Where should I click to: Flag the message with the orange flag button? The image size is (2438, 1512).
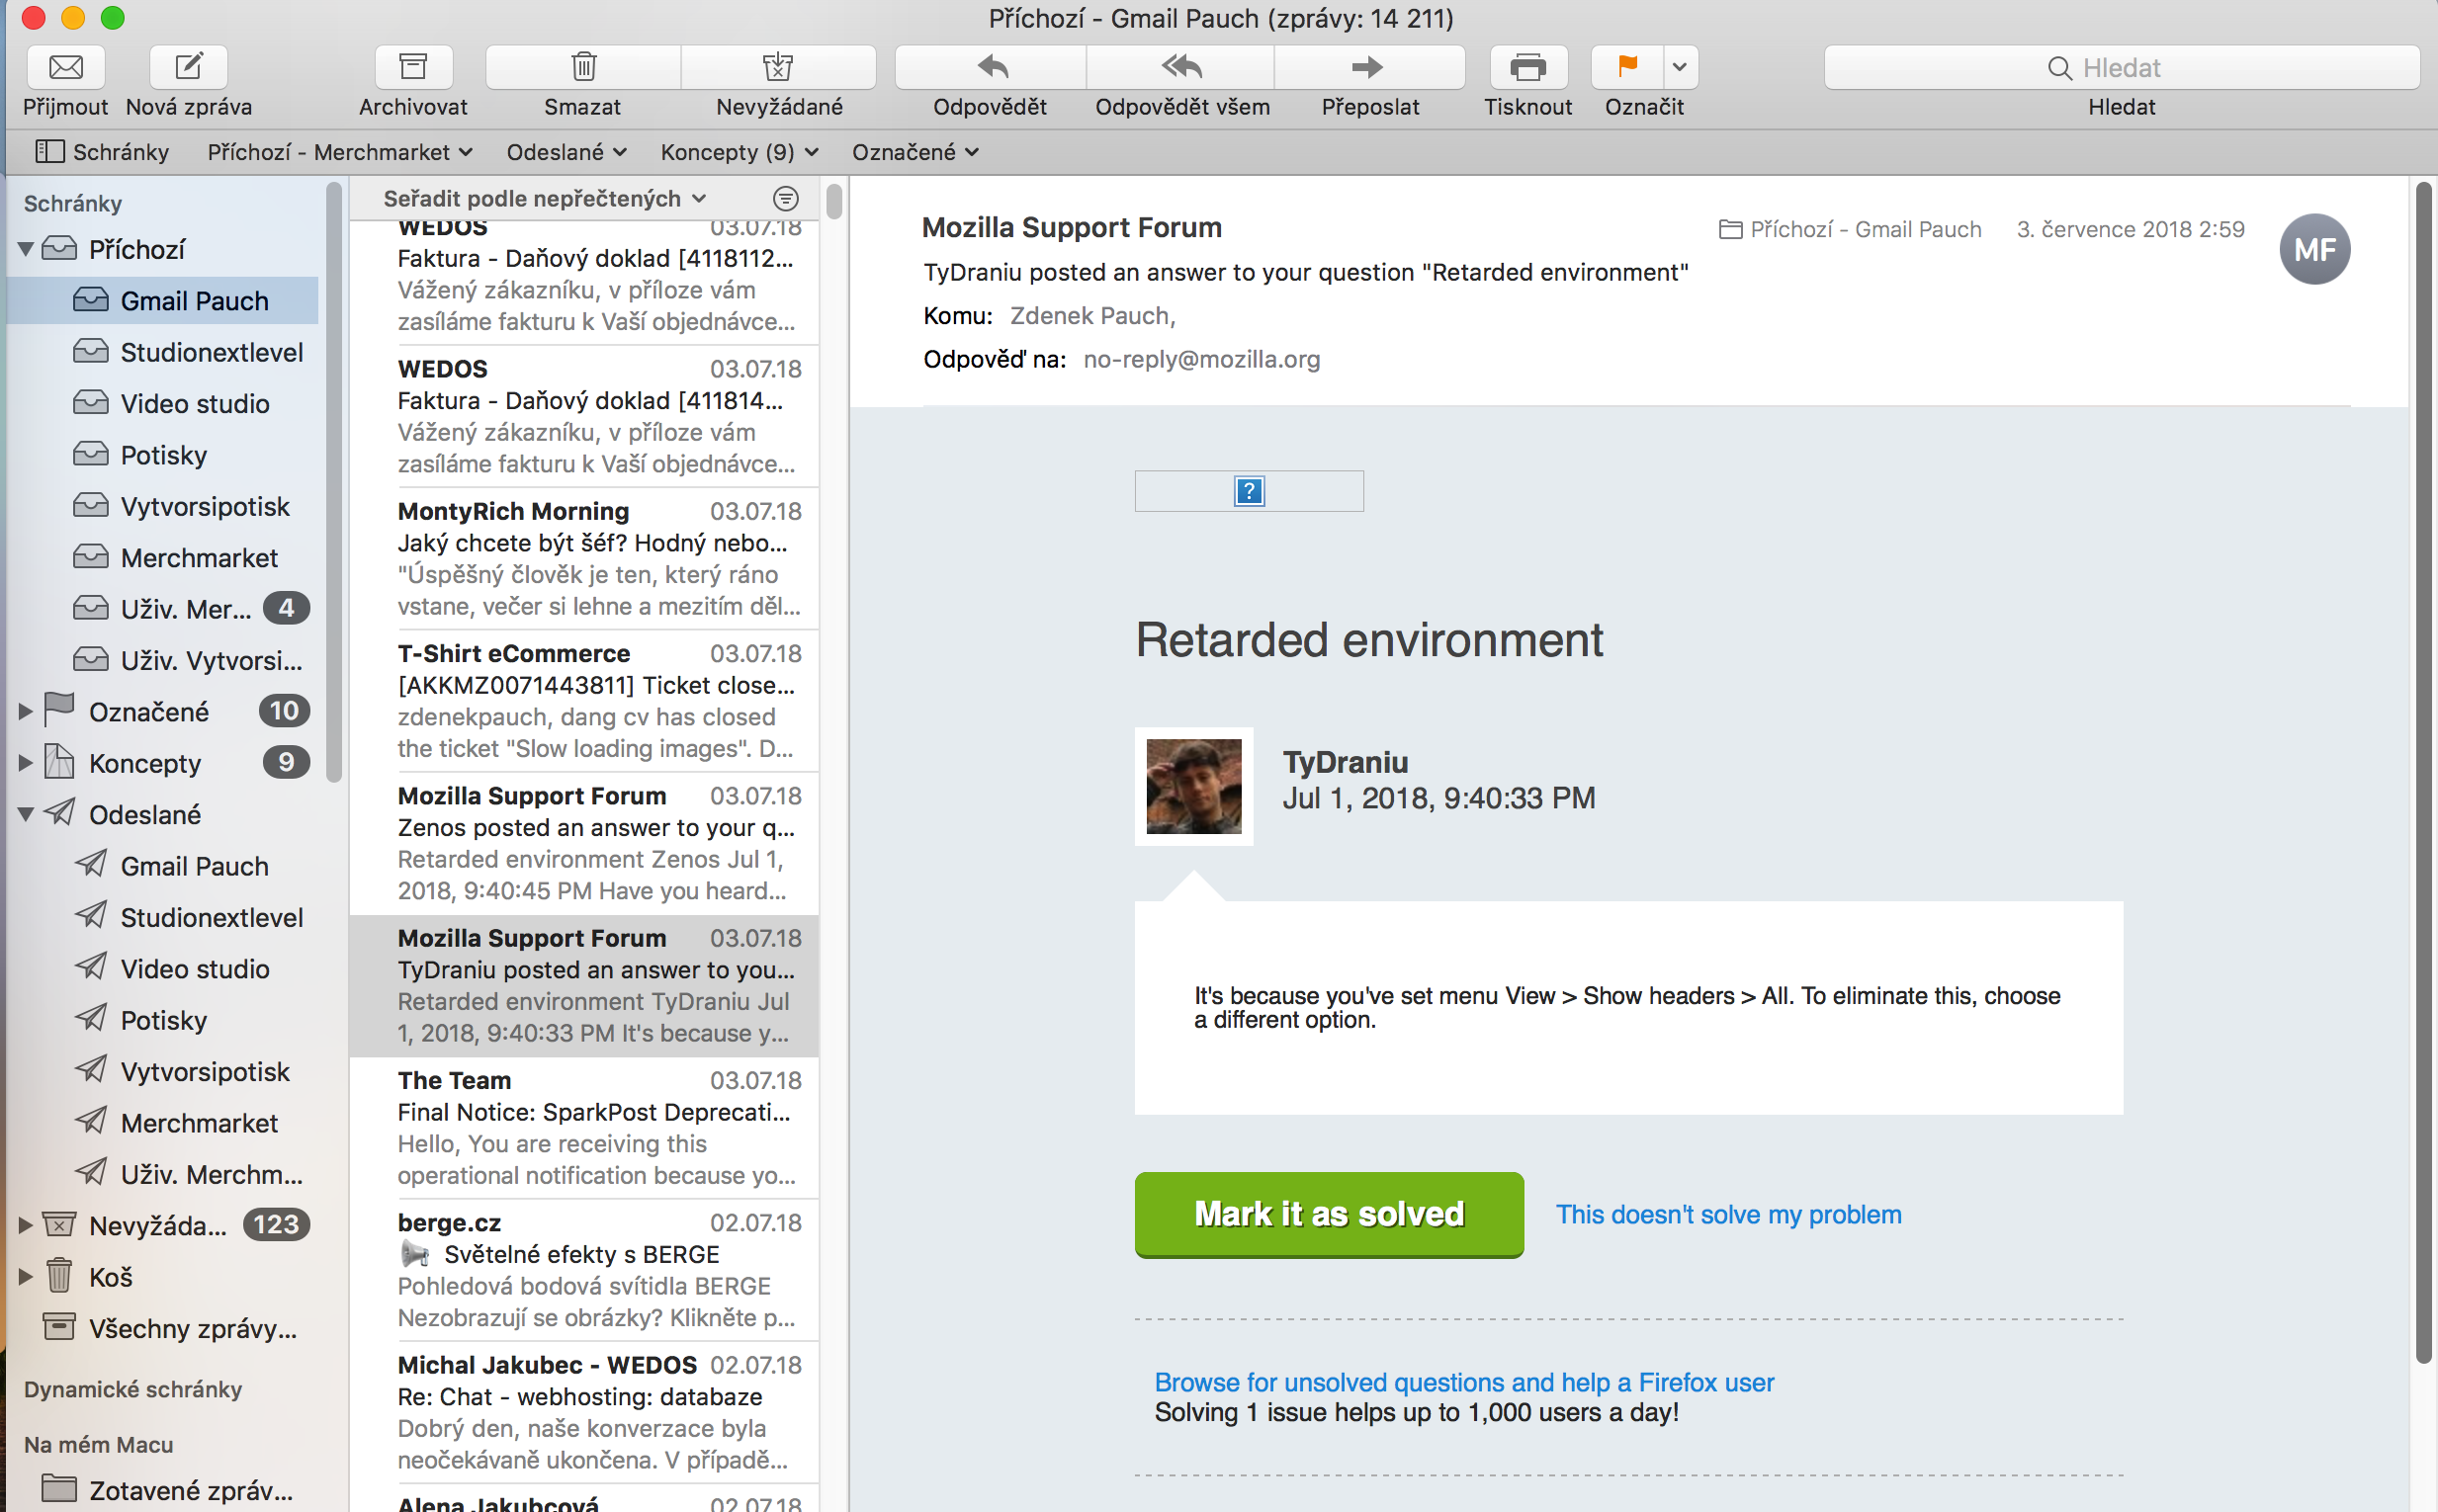click(x=1626, y=67)
